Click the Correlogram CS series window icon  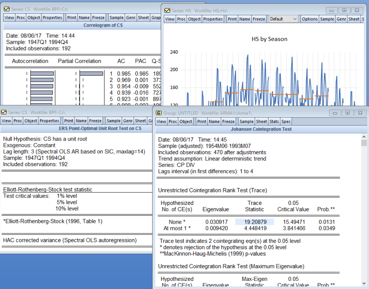[7, 9]
